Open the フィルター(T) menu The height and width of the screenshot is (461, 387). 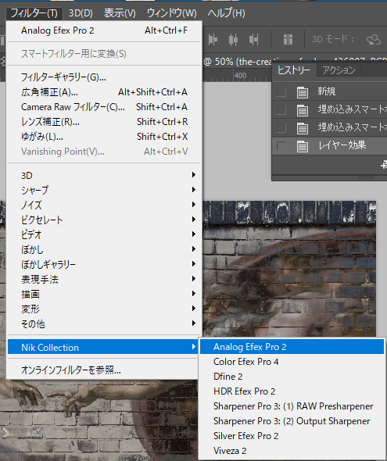(34, 13)
